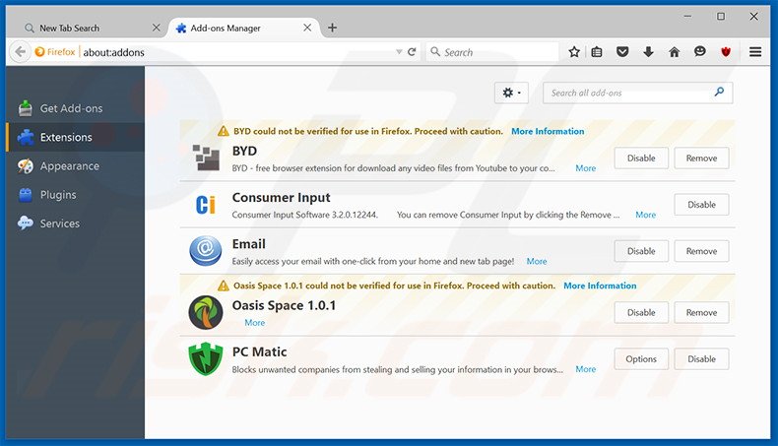
Task: Click the browser Search field
Action: coord(493,51)
